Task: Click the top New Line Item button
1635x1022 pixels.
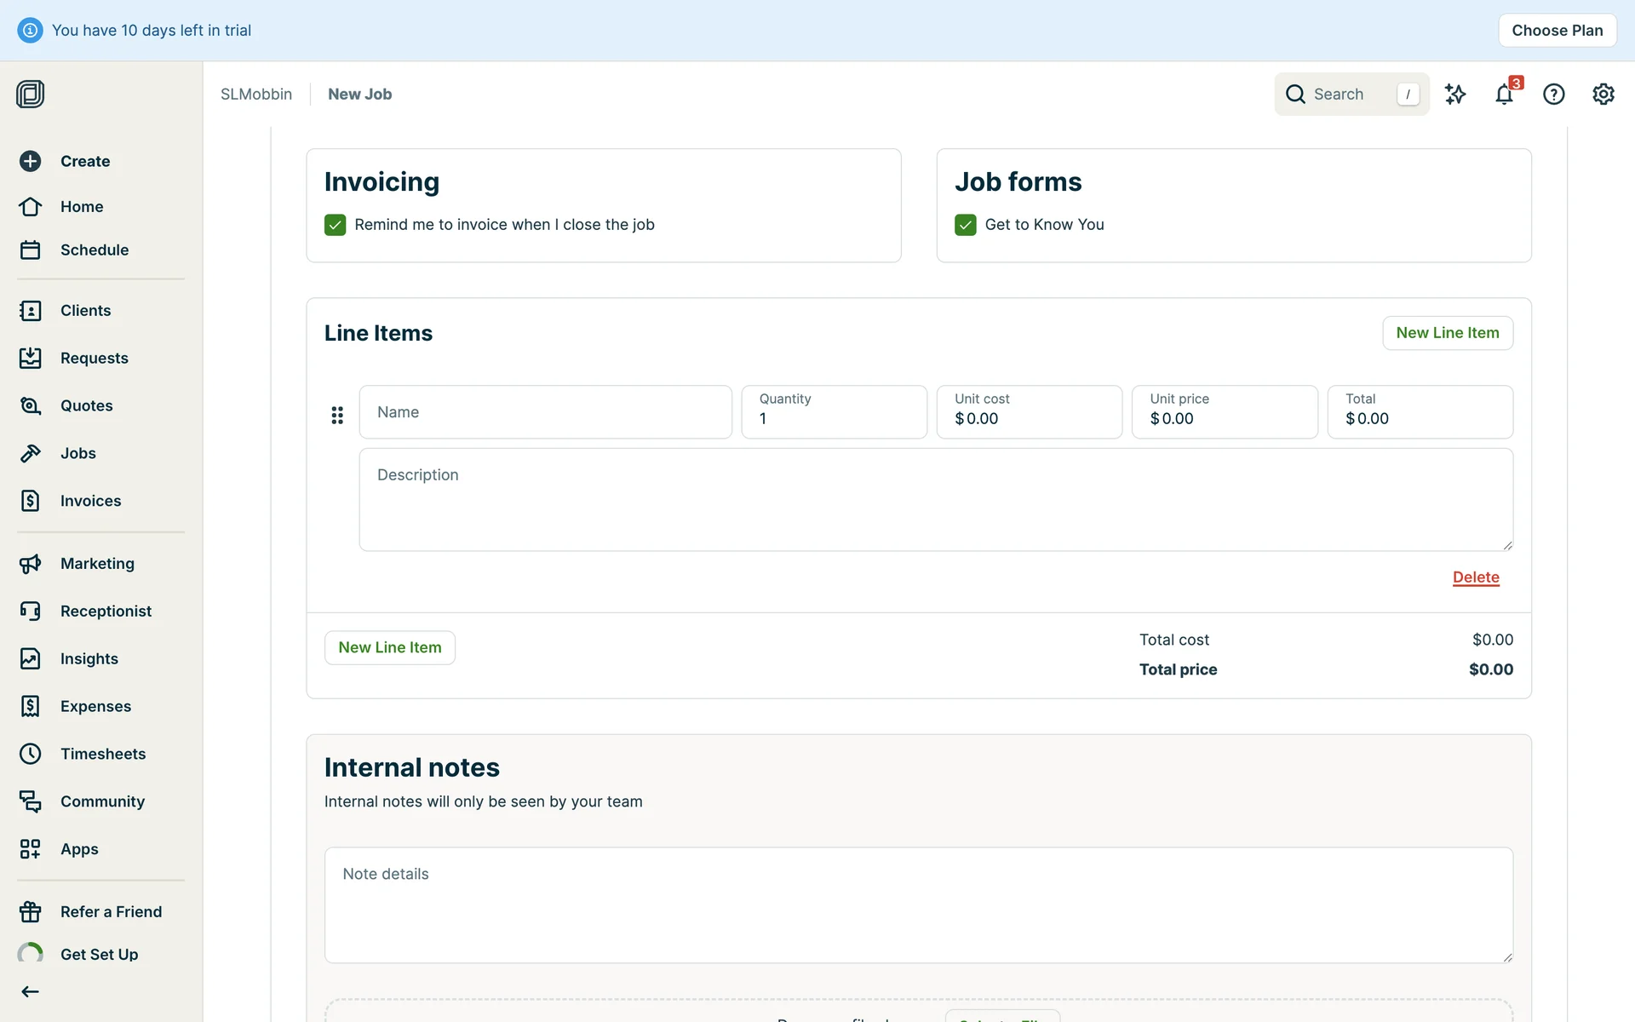Action: tap(1447, 333)
